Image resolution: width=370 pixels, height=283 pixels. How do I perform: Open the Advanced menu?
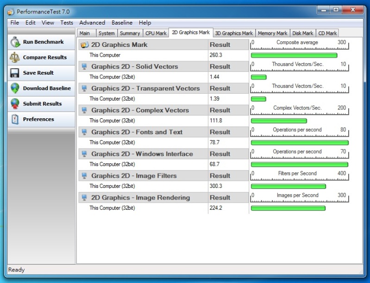[92, 23]
